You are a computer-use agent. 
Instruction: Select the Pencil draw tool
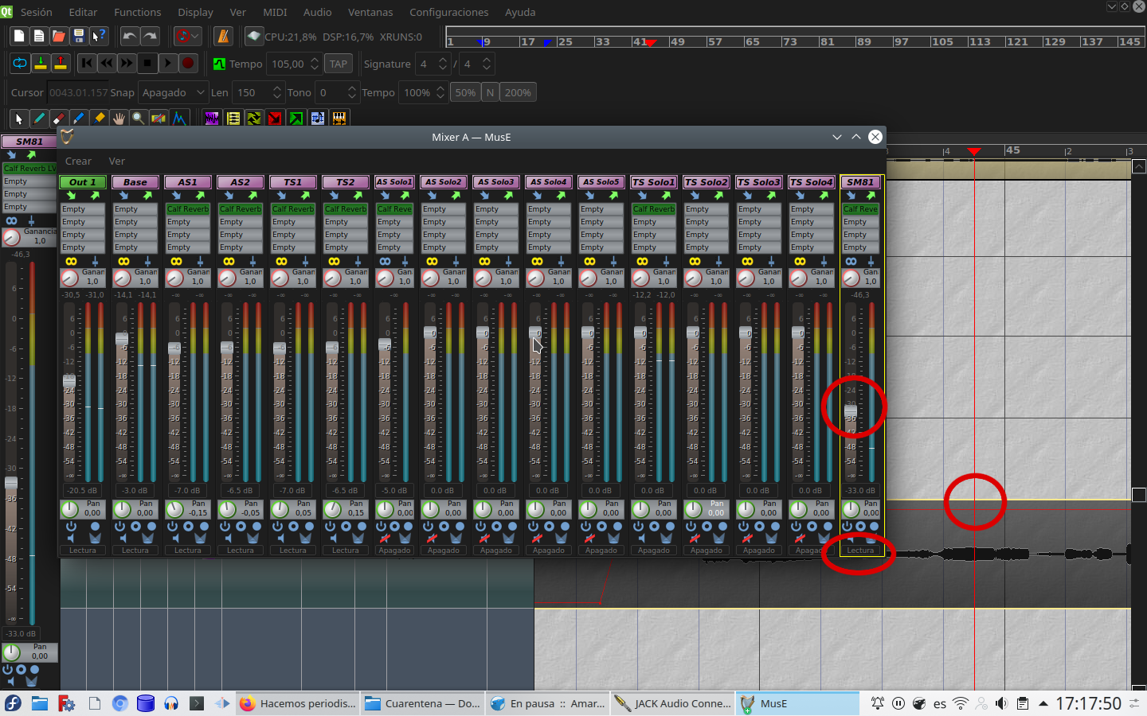(x=38, y=118)
